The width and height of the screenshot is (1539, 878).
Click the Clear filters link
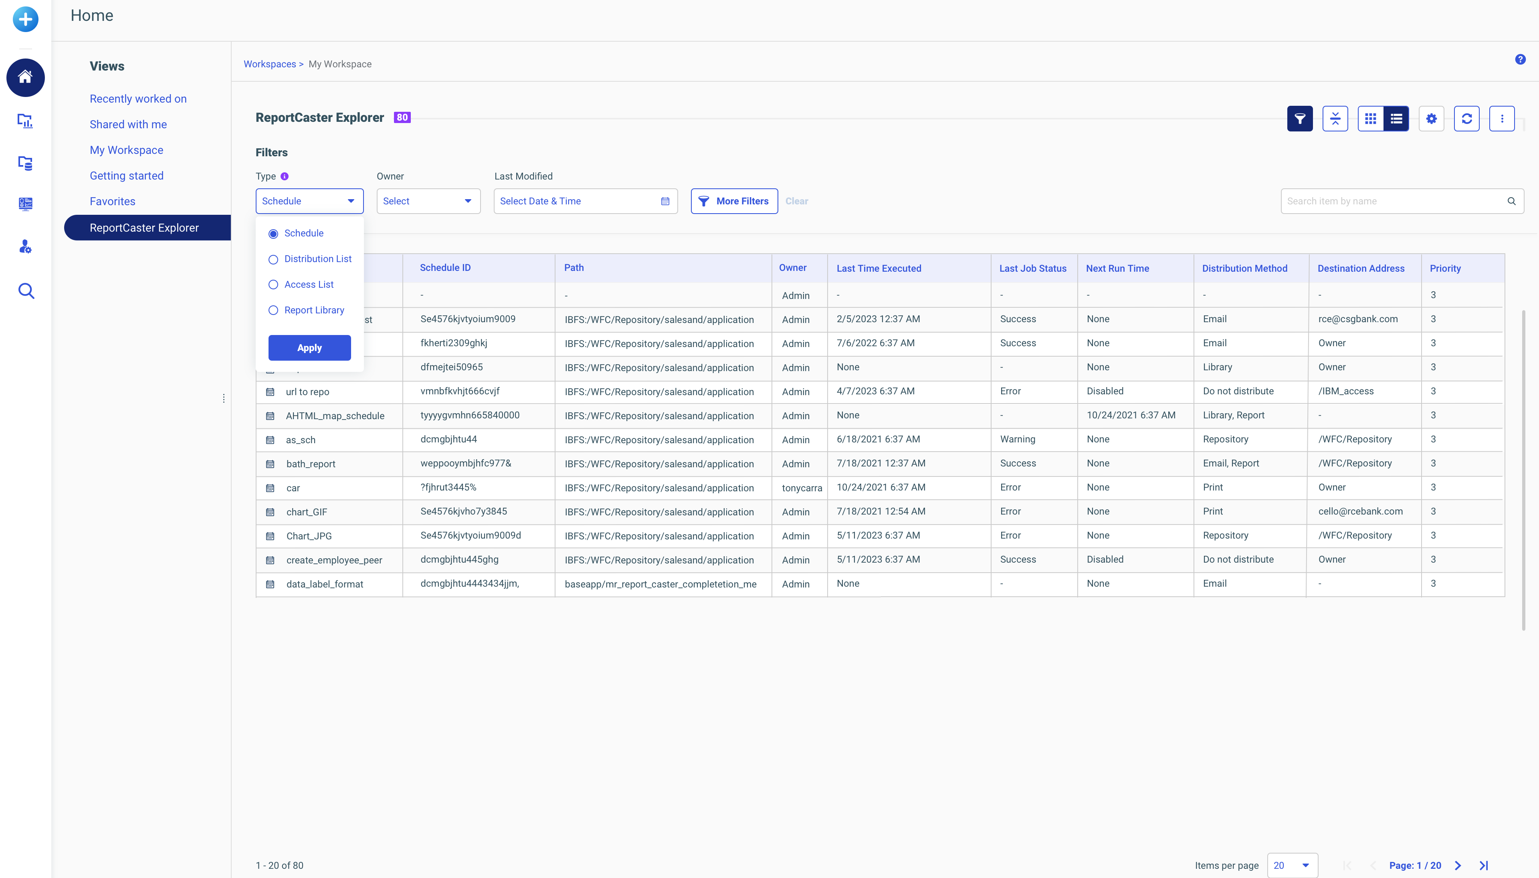(x=797, y=201)
